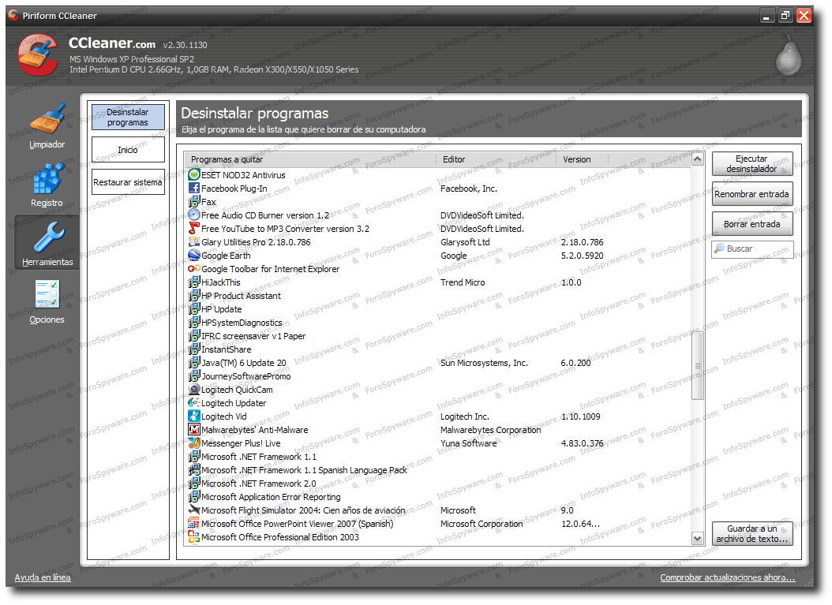This screenshot has width=832, height=605.
Task: Click version 4.83.0.376 cell
Action: pos(582,443)
